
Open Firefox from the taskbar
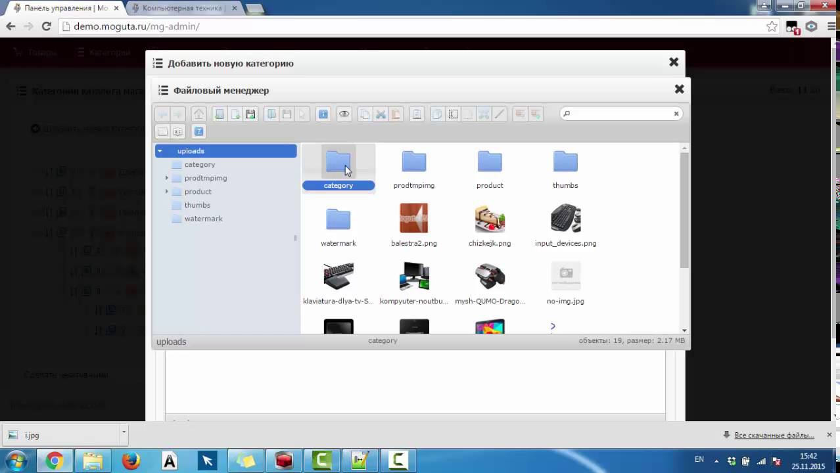click(131, 461)
